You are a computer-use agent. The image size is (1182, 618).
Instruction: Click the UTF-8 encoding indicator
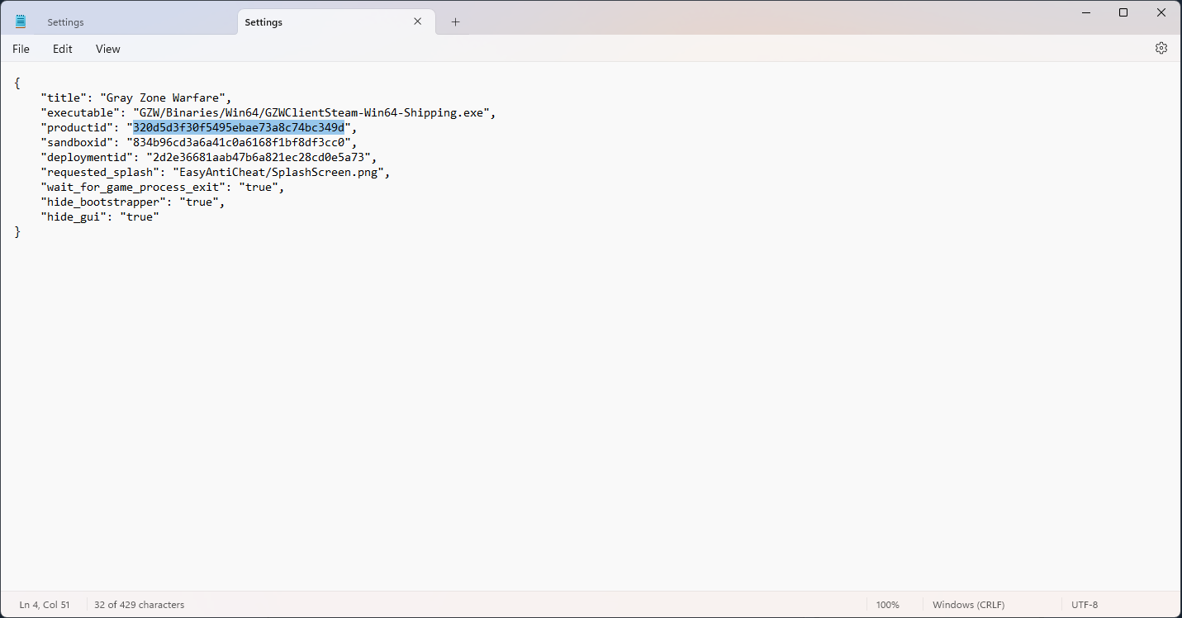click(x=1085, y=605)
